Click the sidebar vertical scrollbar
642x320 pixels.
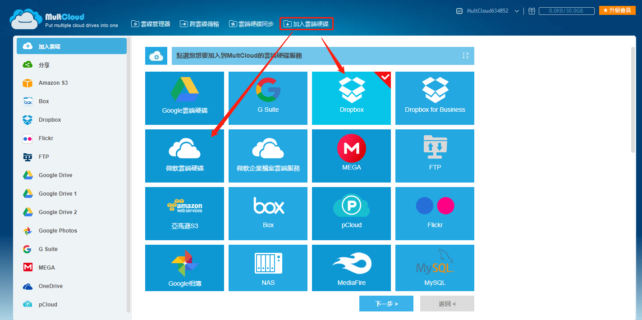click(129, 176)
